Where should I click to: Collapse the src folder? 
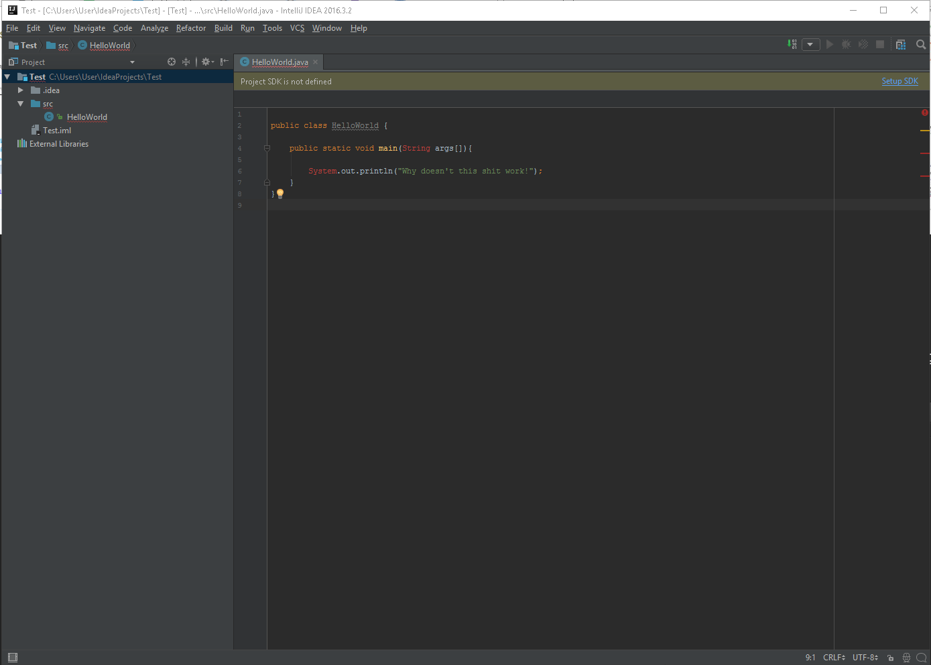coord(21,104)
